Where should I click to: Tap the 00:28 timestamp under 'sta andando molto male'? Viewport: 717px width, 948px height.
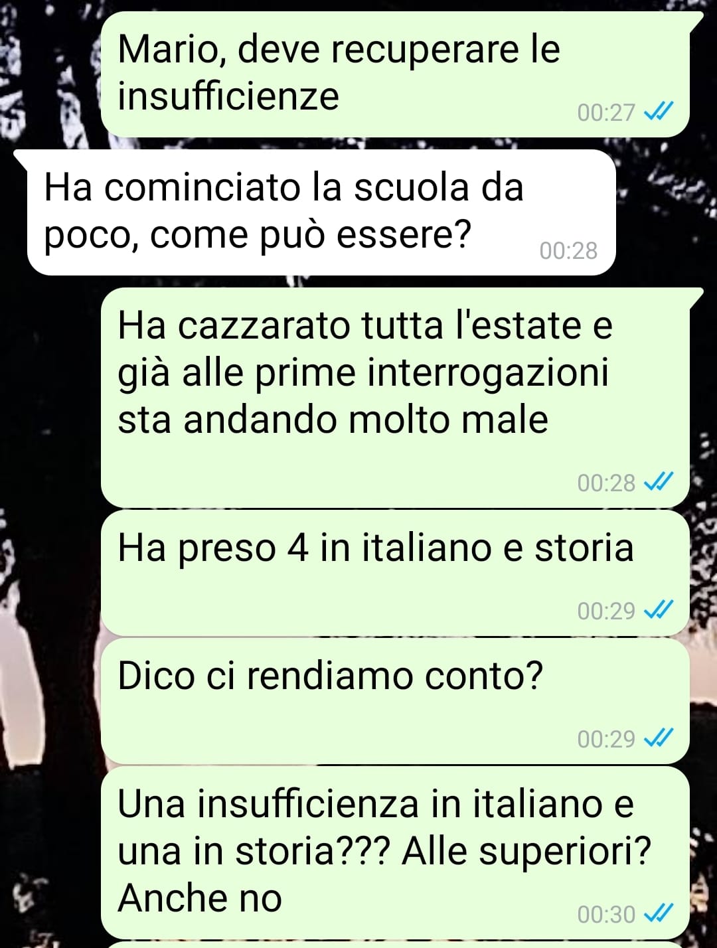[x=606, y=483]
